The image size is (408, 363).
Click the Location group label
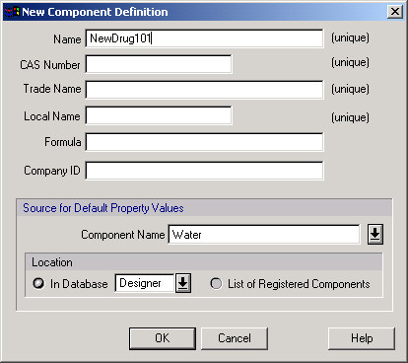(52, 262)
